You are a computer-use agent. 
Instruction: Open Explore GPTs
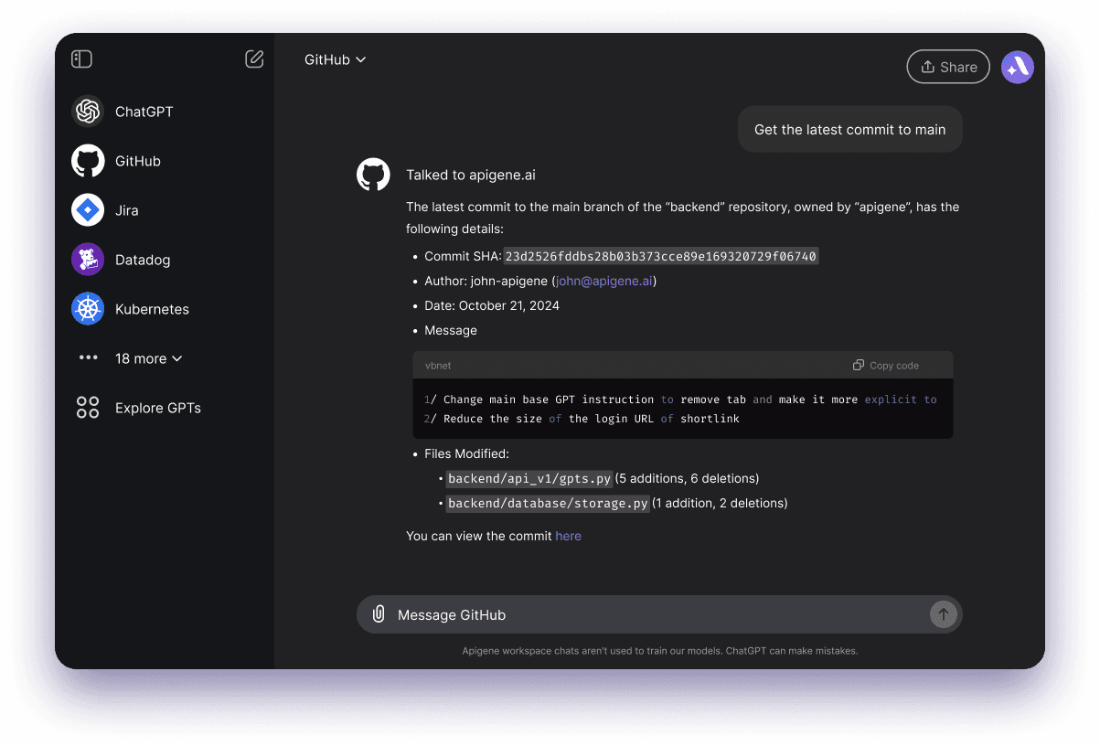158,408
